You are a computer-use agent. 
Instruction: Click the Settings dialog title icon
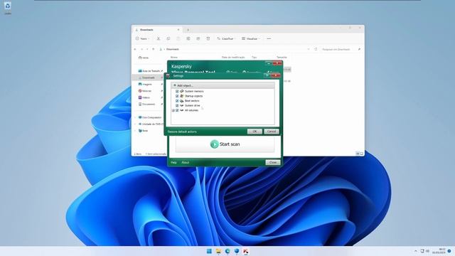168,76
